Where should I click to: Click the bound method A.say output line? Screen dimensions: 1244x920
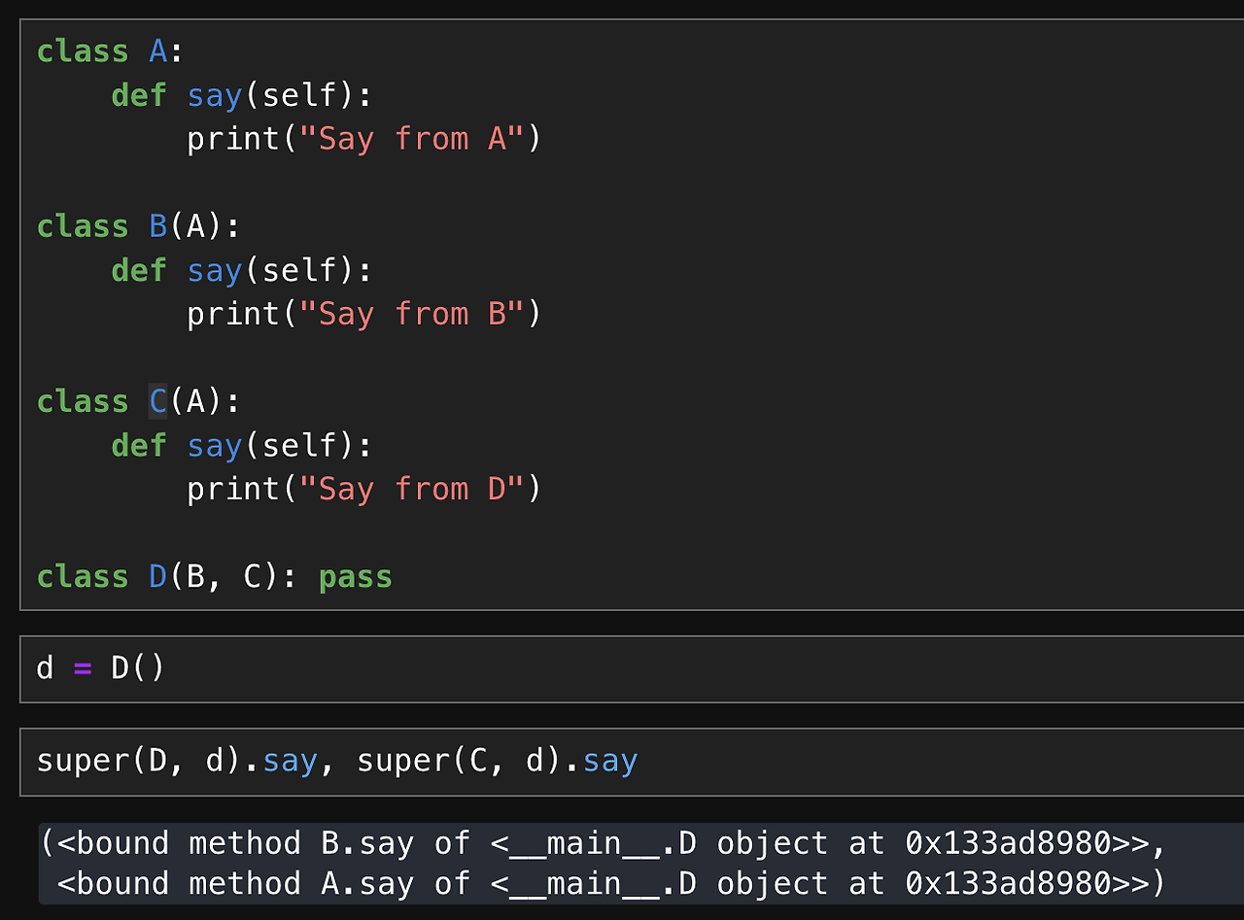coord(389,883)
